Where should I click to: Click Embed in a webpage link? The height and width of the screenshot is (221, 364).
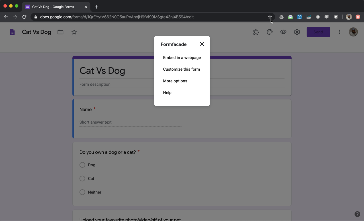coord(182,57)
